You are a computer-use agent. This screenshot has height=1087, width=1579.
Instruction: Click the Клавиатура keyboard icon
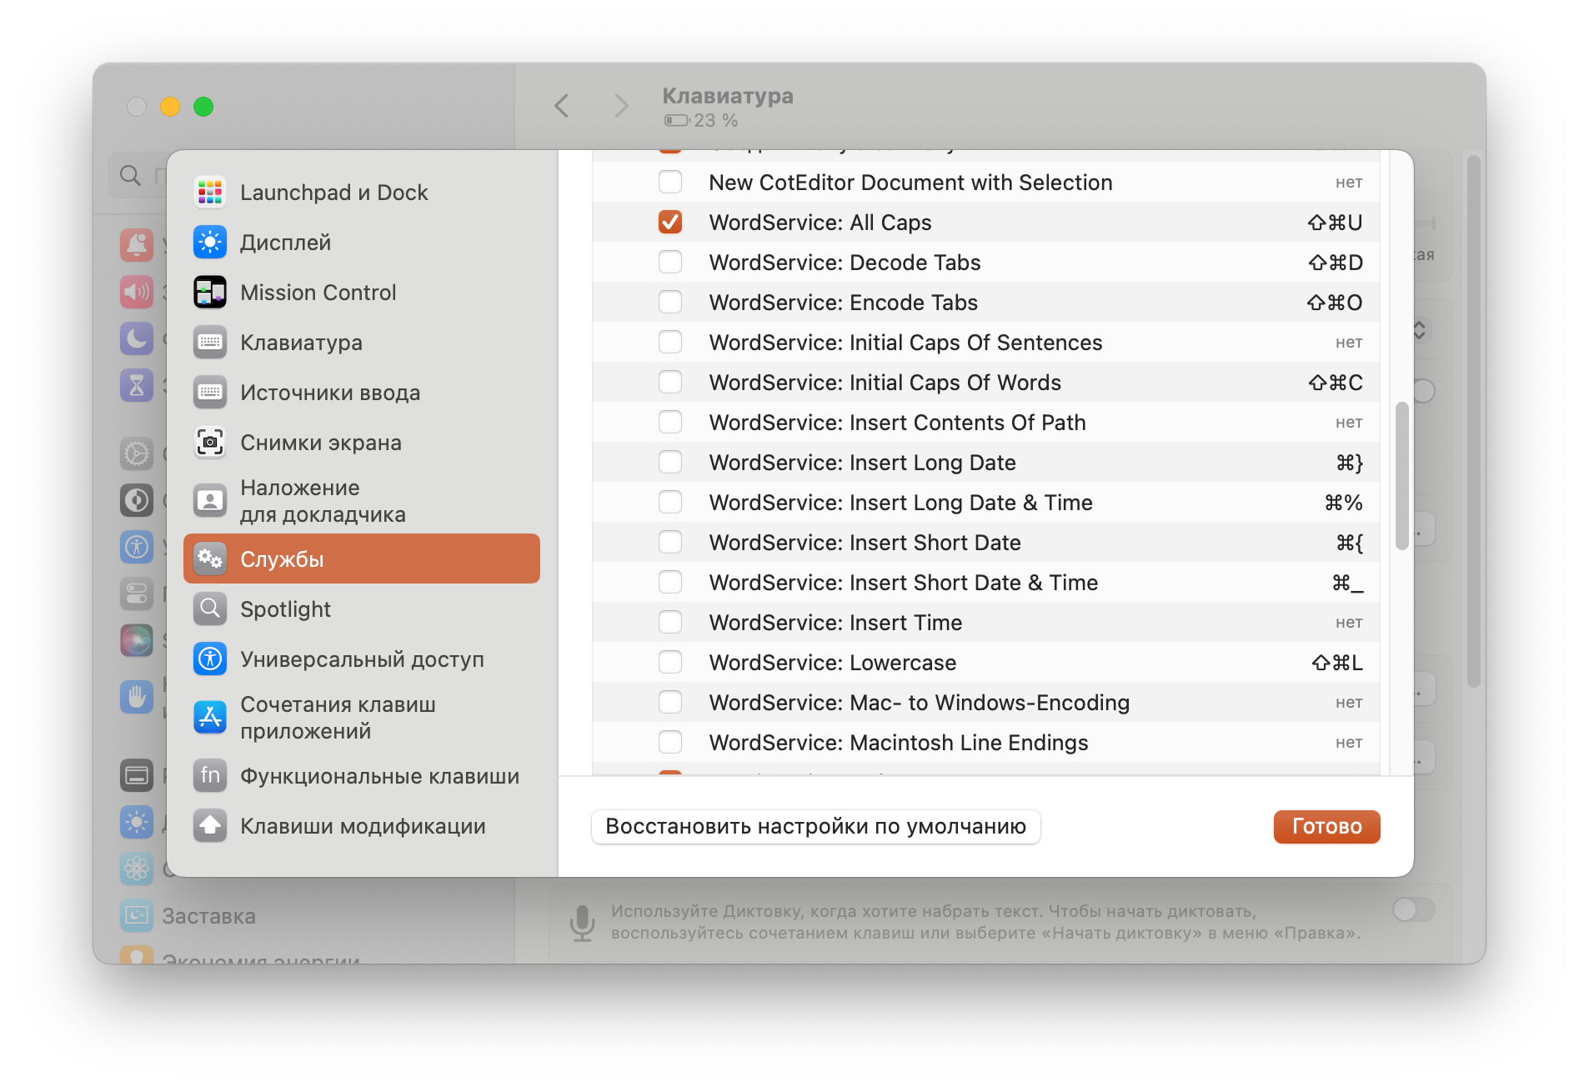click(210, 343)
